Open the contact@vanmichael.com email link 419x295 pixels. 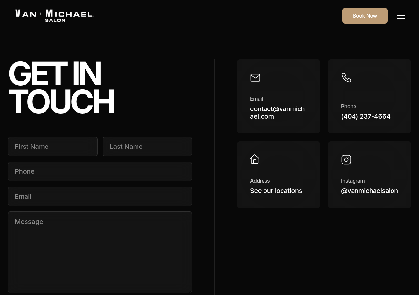click(x=278, y=112)
